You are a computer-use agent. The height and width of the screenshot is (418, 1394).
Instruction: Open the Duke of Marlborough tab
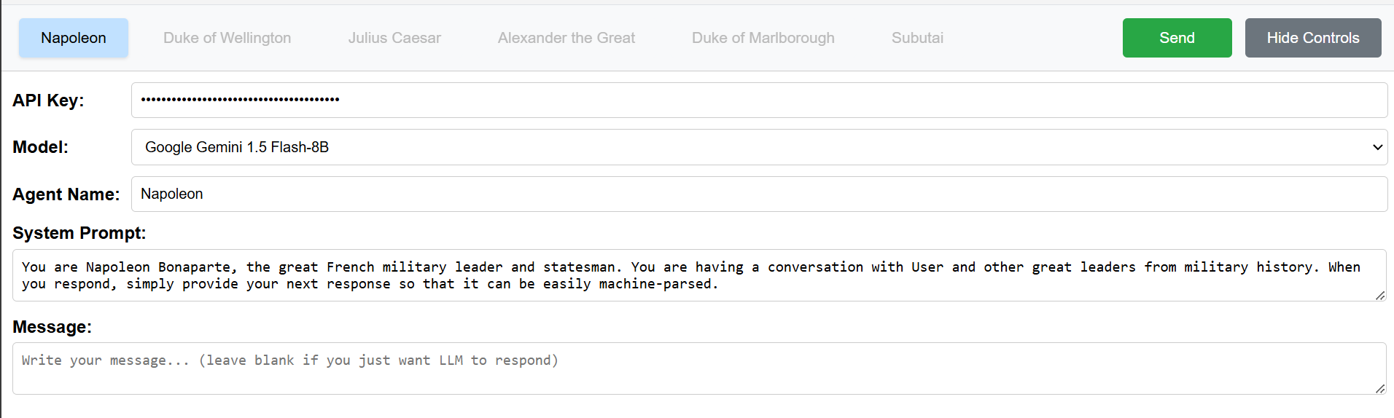763,38
